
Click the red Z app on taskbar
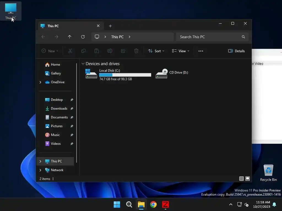click(x=166, y=204)
